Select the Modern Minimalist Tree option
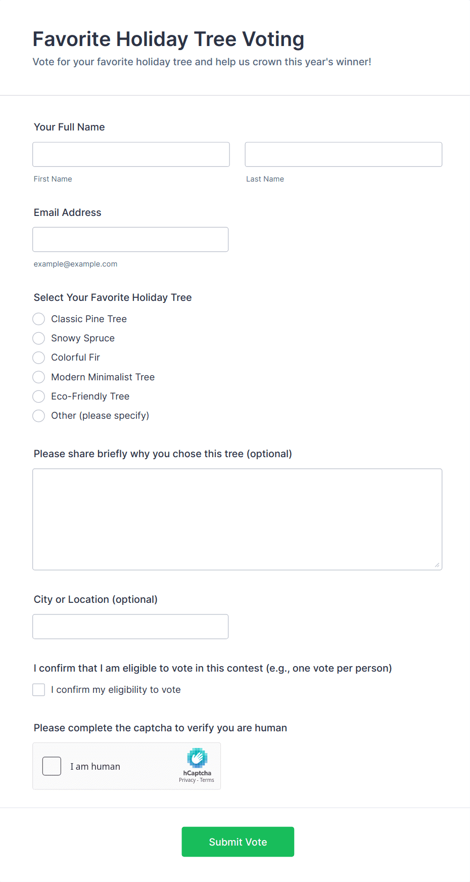470x882 pixels. 38,377
